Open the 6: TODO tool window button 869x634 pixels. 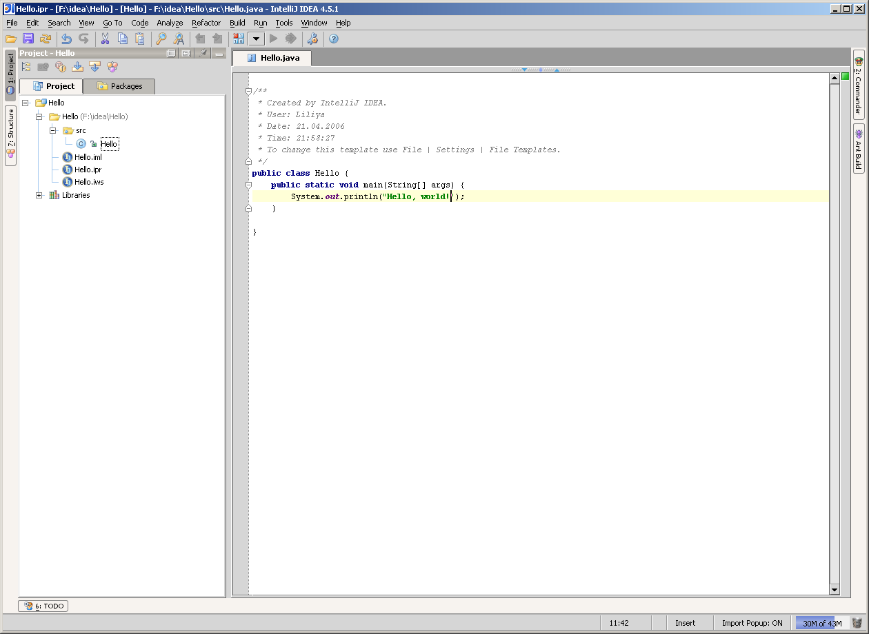click(43, 606)
